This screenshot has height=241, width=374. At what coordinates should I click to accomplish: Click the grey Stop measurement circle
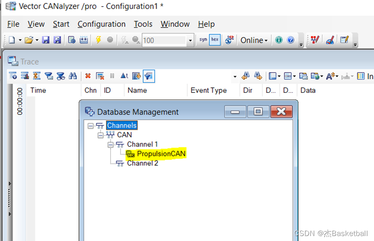(110, 39)
